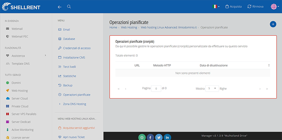Screen dimensions: 282x140
Task: Click the Shellrent logo
Action: click(x=21, y=7)
